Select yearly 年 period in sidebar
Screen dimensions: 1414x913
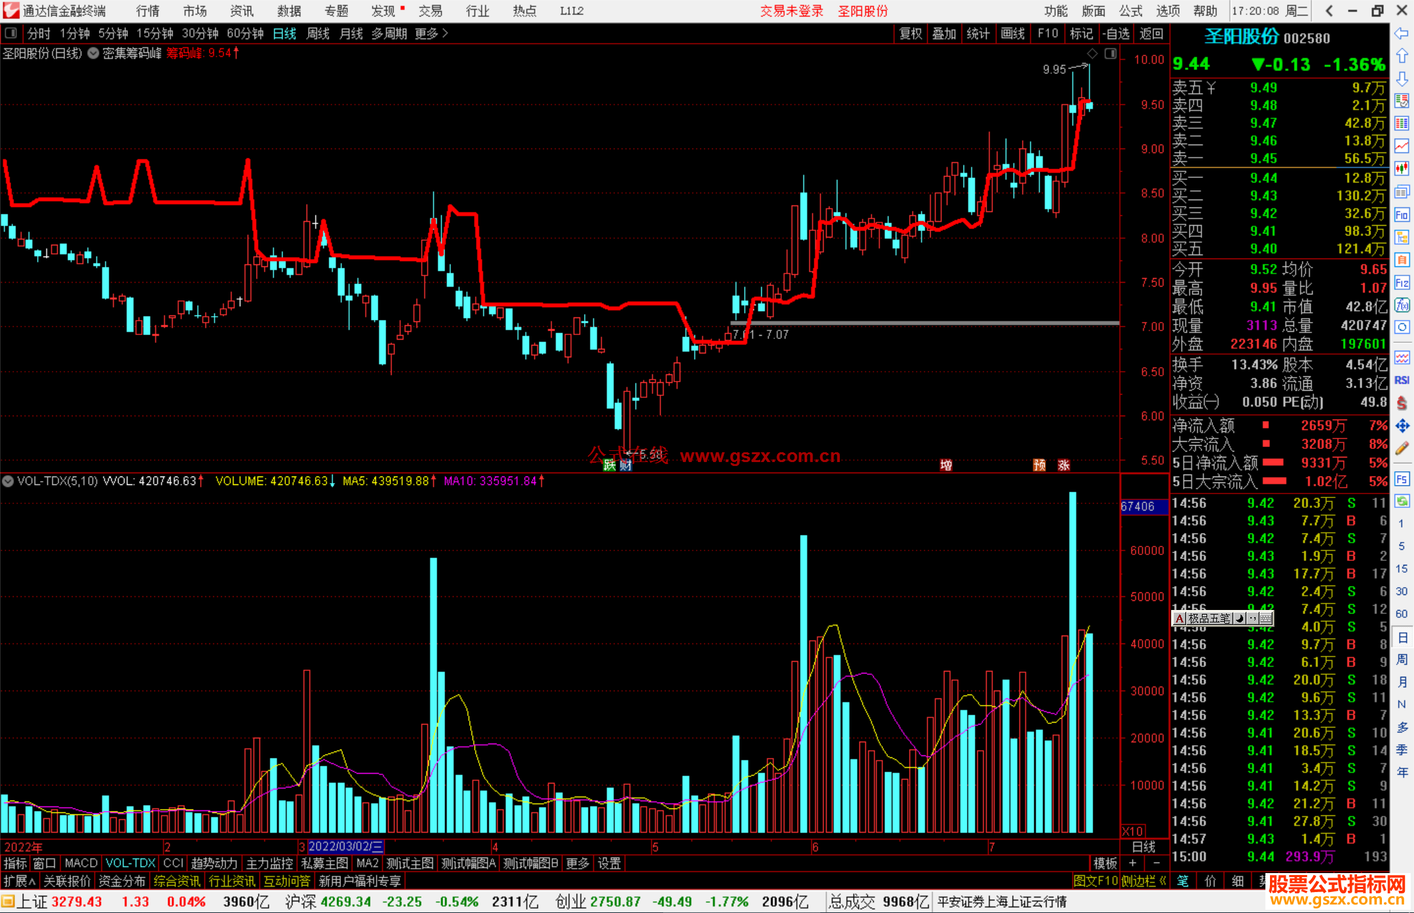tap(1402, 772)
